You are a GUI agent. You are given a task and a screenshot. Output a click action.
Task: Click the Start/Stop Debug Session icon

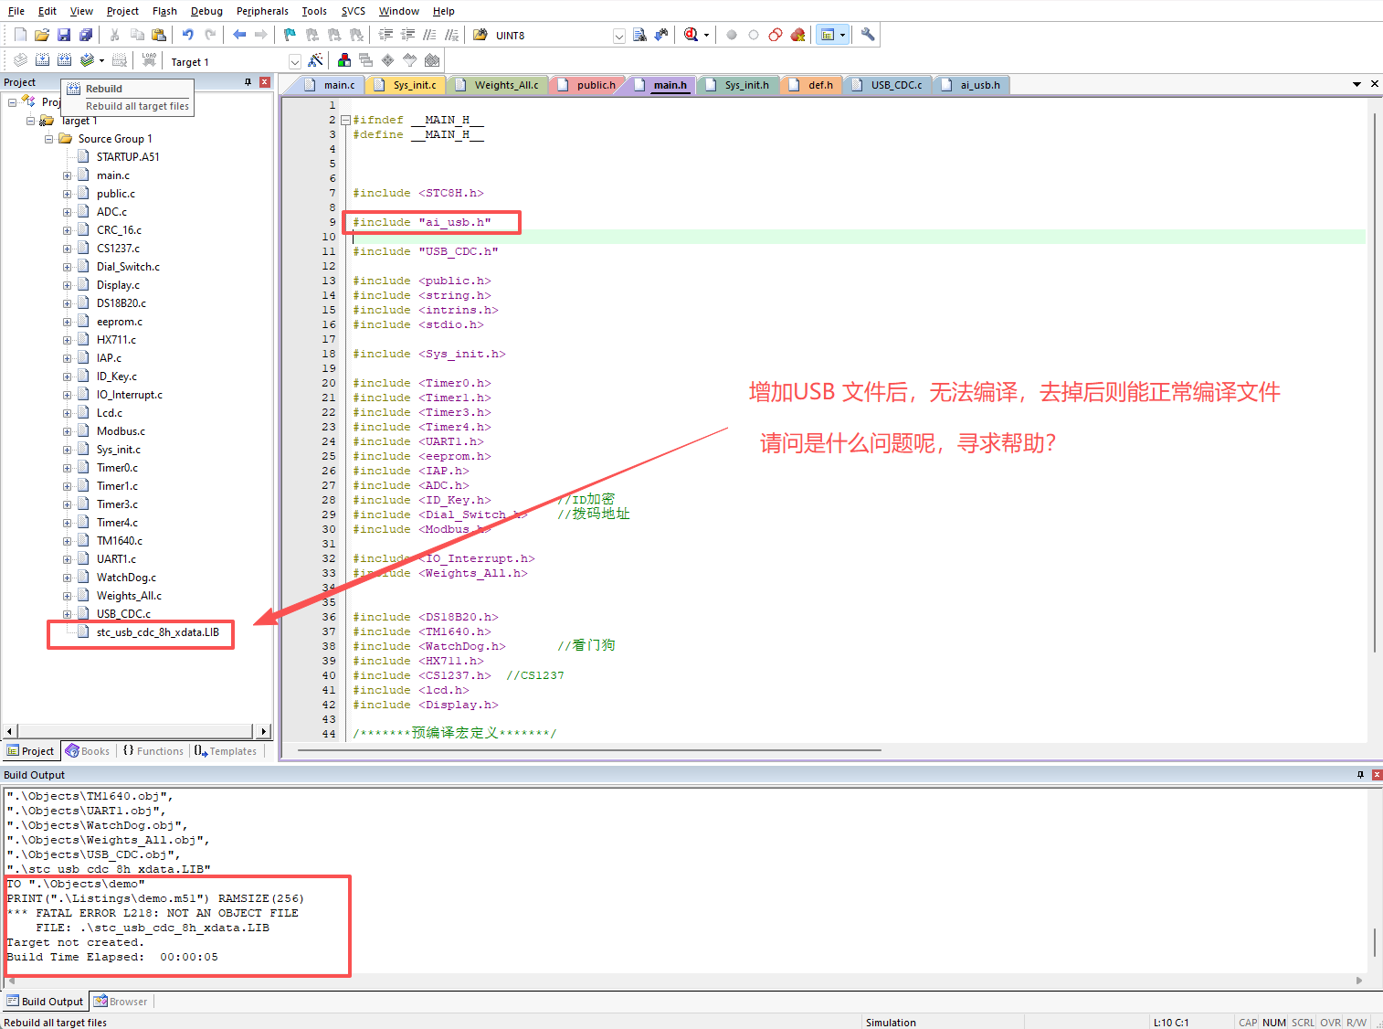(691, 35)
